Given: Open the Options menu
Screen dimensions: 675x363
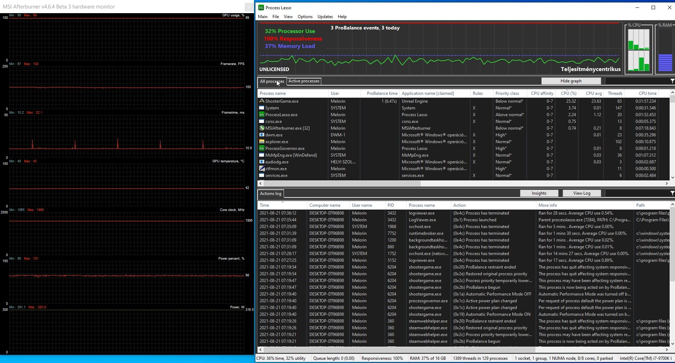Looking at the screenshot, I should pos(305,17).
